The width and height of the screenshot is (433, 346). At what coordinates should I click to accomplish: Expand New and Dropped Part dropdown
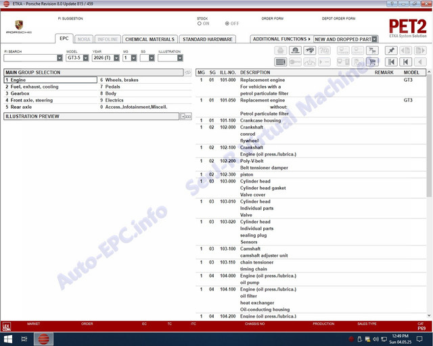pyautogui.click(x=374, y=39)
